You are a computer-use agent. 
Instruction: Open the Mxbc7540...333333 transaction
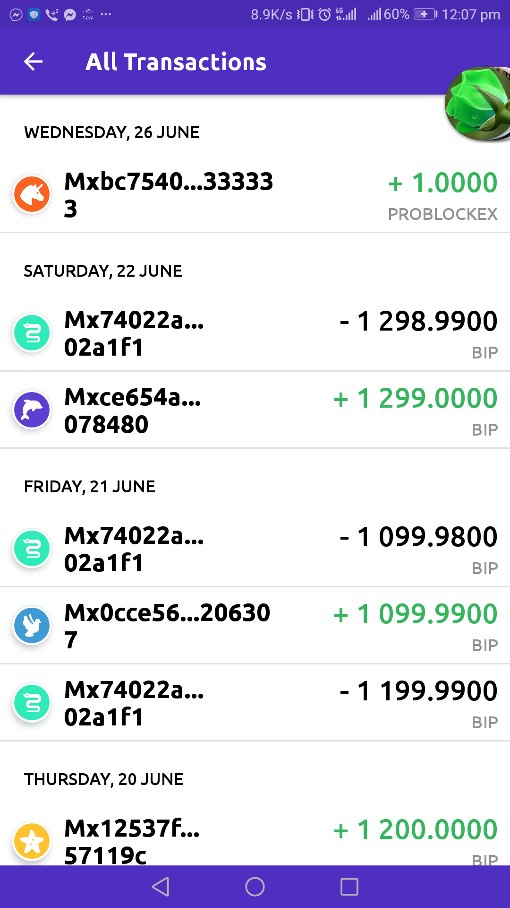[169, 194]
